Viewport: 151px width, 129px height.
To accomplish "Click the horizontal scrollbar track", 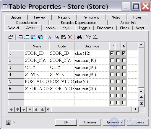I will pyautogui.click(x=91, y=109).
